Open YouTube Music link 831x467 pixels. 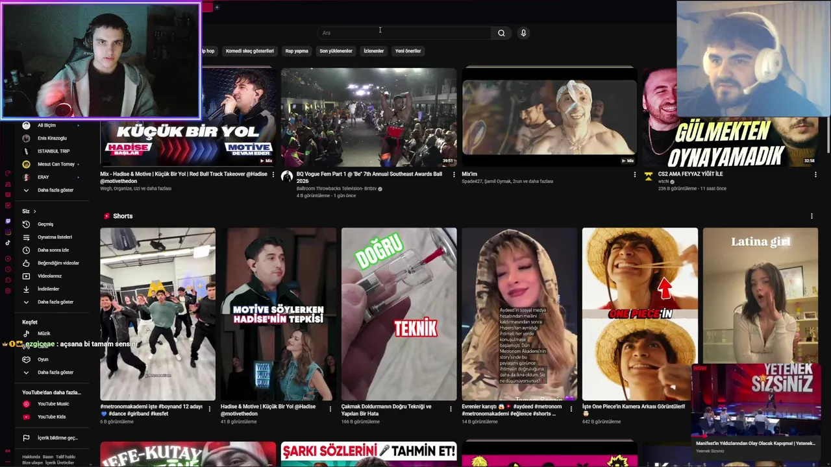click(53, 403)
